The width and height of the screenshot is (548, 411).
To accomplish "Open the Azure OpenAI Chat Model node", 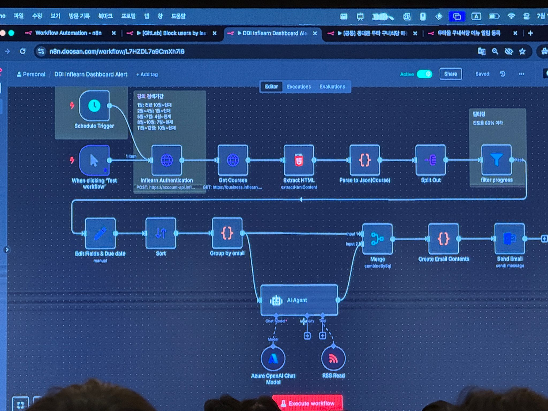I will point(273,359).
